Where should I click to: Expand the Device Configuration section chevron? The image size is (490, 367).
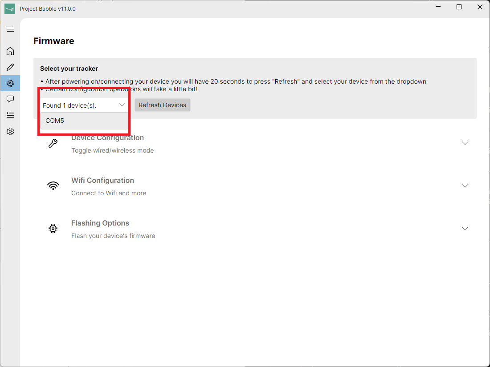point(465,143)
